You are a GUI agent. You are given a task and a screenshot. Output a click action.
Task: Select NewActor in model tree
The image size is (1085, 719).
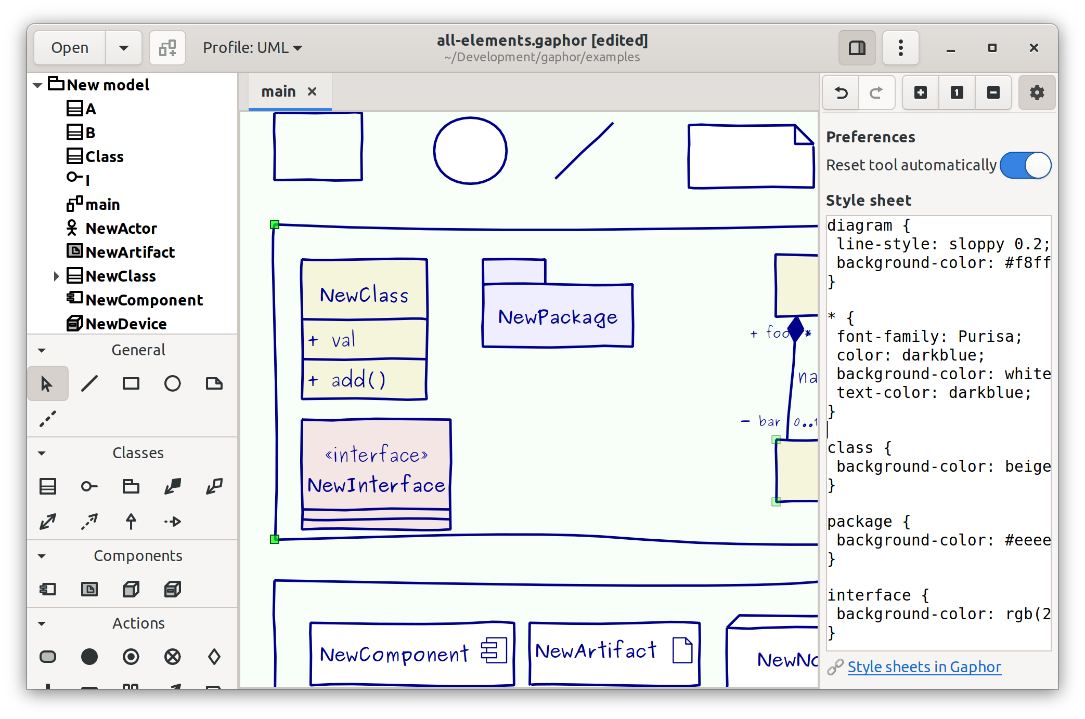coord(121,228)
